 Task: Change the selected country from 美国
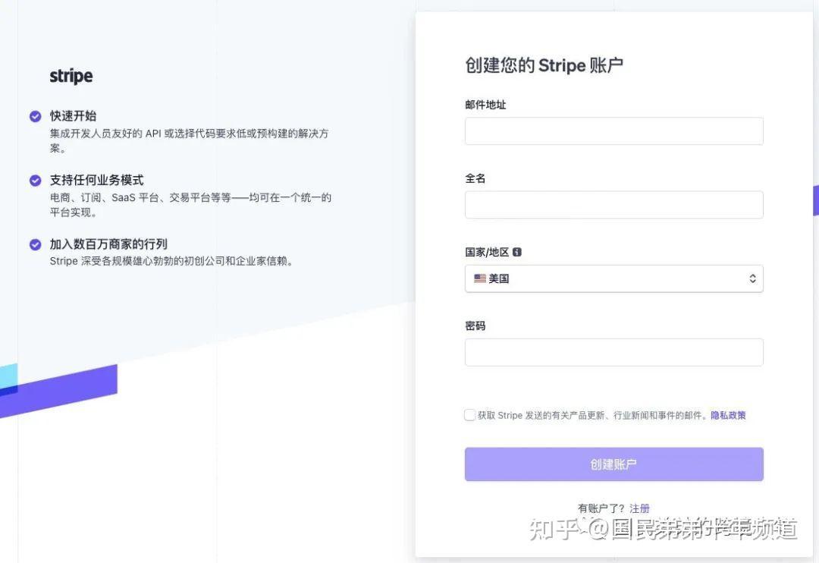[x=613, y=278]
